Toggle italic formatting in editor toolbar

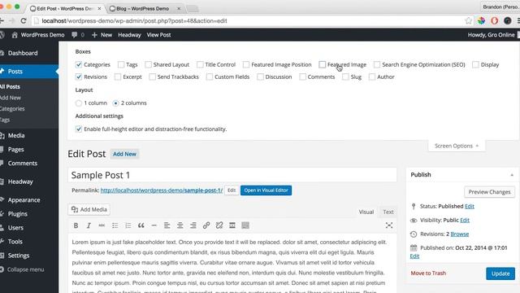(x=89, y=225)
